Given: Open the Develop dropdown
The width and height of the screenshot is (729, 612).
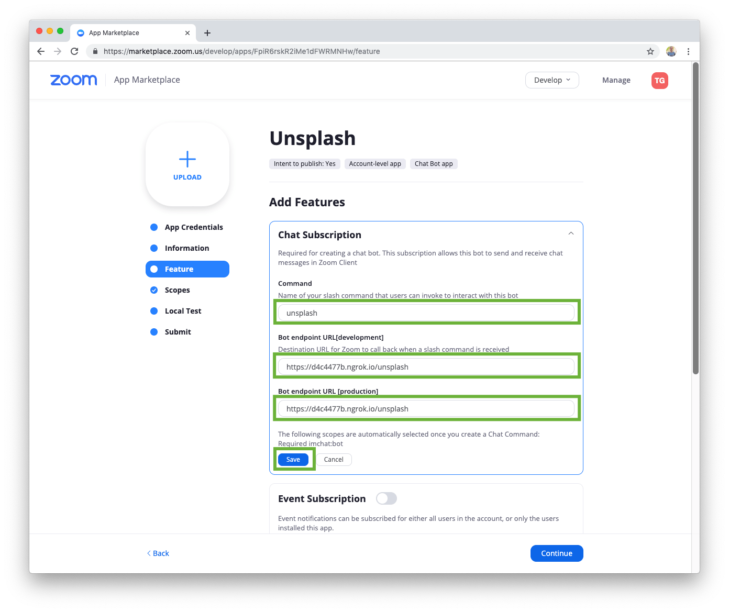Looking at the screenshot, I should click(552, 80).
